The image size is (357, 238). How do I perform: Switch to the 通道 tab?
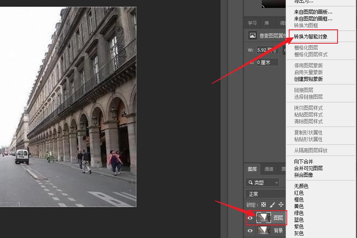tap(269, 169)
